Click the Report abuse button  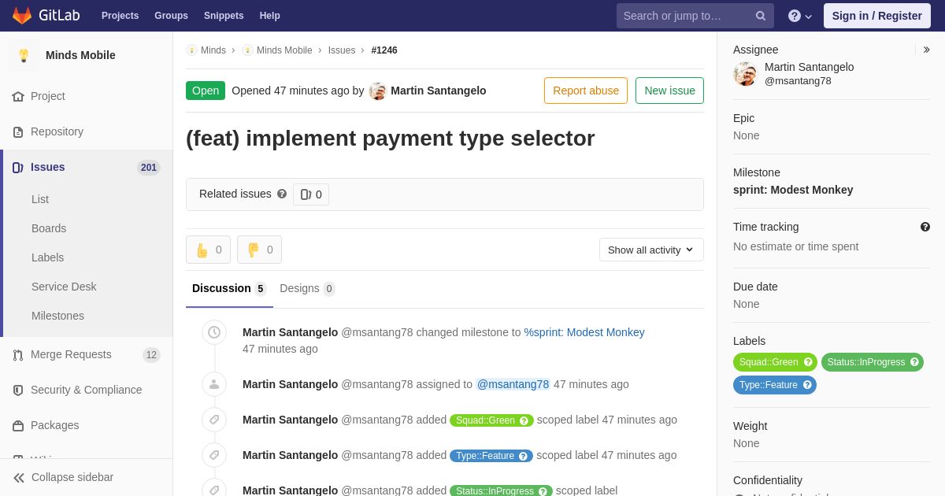tap(586, 91)
